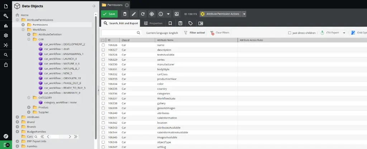Open the CSV Export dropdown arrow
Image resolution: width=367 pixels, height=149 pixels.
[344, 33]
